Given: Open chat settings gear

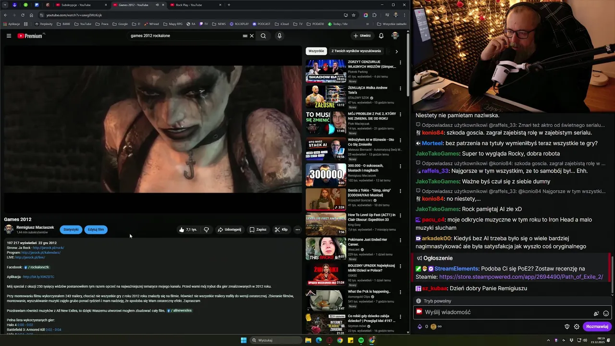Looking at the screenshot, I should click(577, 326).
